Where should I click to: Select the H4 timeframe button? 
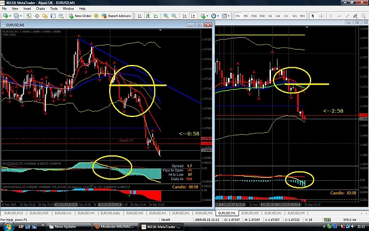[x=278, y=16]
